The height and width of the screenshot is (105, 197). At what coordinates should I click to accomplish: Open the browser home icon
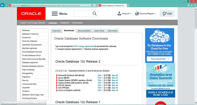click(x=189, y=5)
